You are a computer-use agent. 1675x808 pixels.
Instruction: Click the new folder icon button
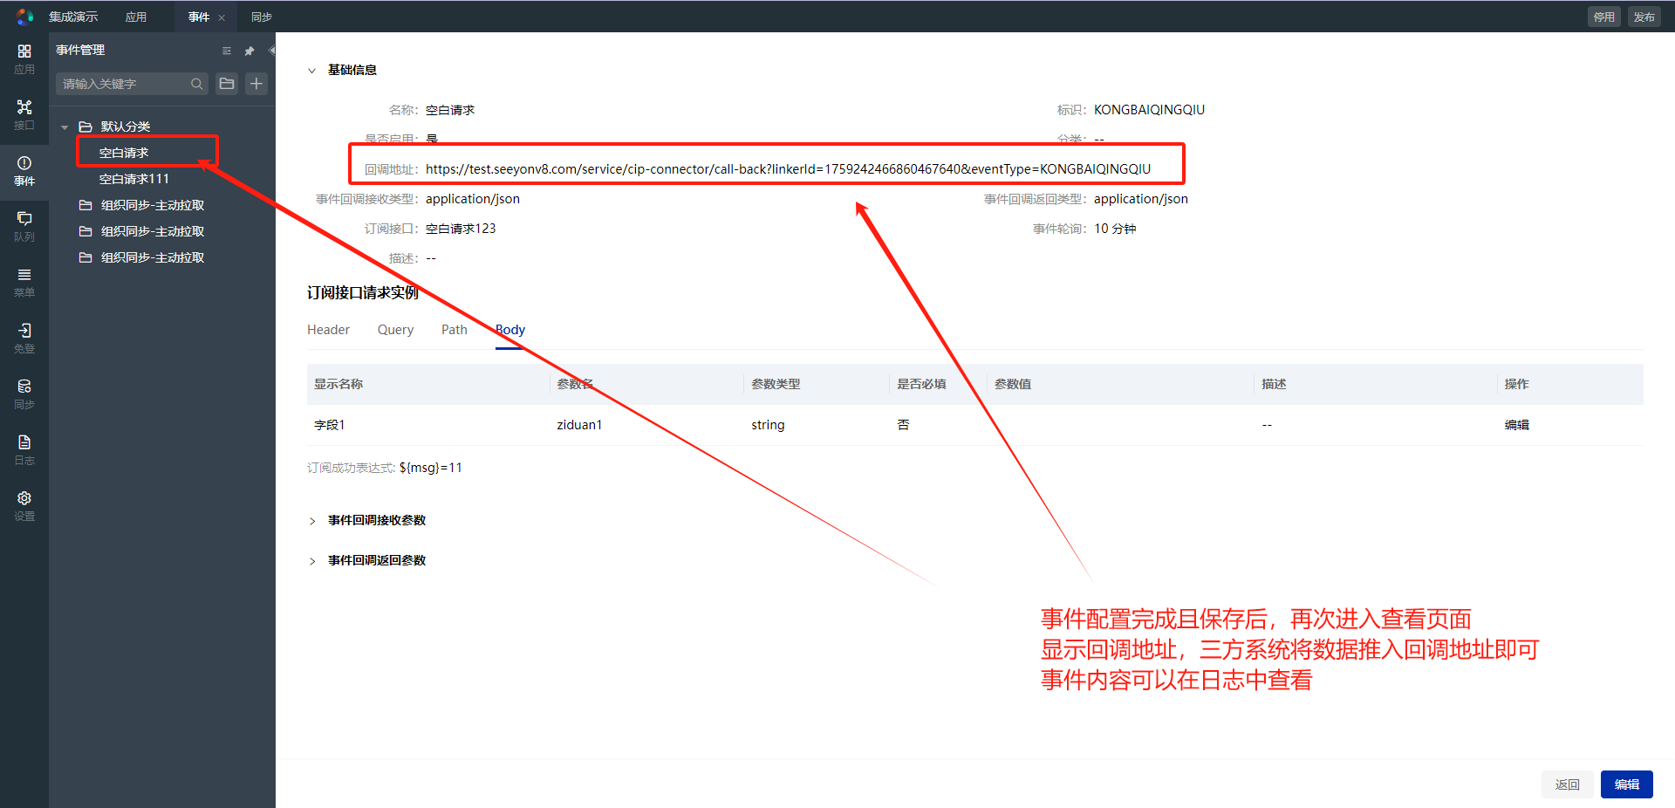[227, 84]
